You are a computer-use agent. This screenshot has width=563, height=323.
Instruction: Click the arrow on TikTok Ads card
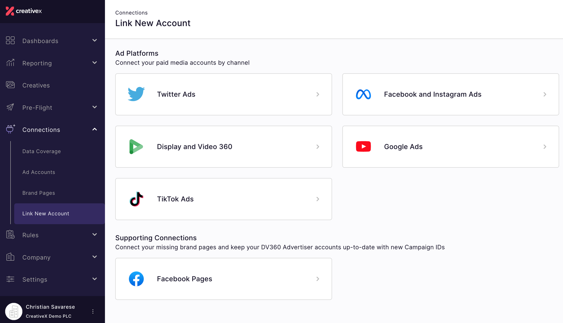coord(318,199)
